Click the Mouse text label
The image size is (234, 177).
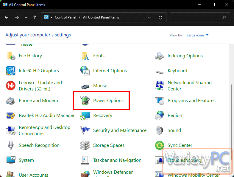click(100, 86)
